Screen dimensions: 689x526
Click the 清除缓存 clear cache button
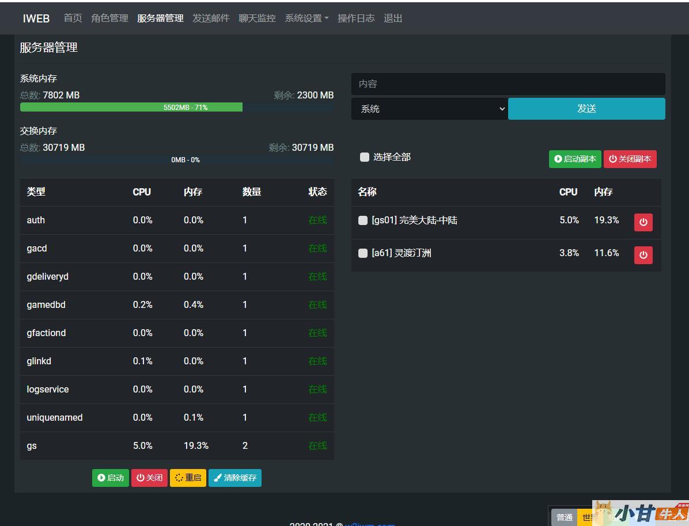tap(235, 478)
